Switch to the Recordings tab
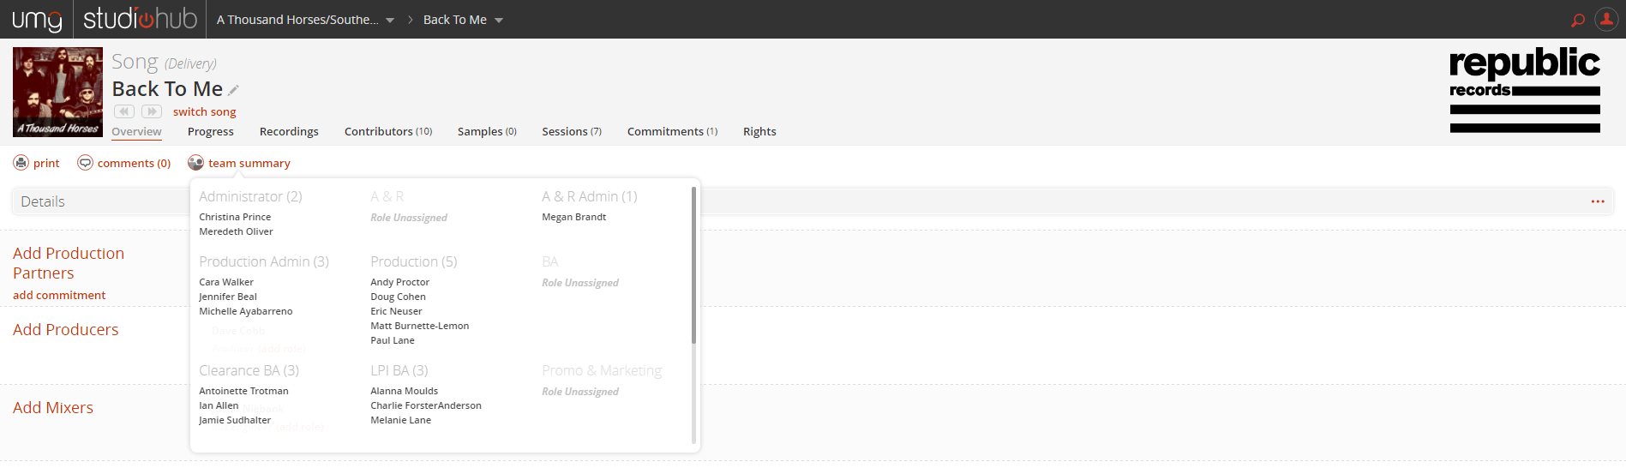The image size is (1626, 474). click(289, 131)
